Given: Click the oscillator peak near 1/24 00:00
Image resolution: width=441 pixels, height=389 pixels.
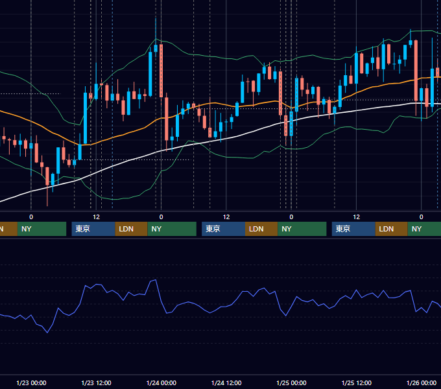Looking at the screenshot, I should [x=156, y=280].
